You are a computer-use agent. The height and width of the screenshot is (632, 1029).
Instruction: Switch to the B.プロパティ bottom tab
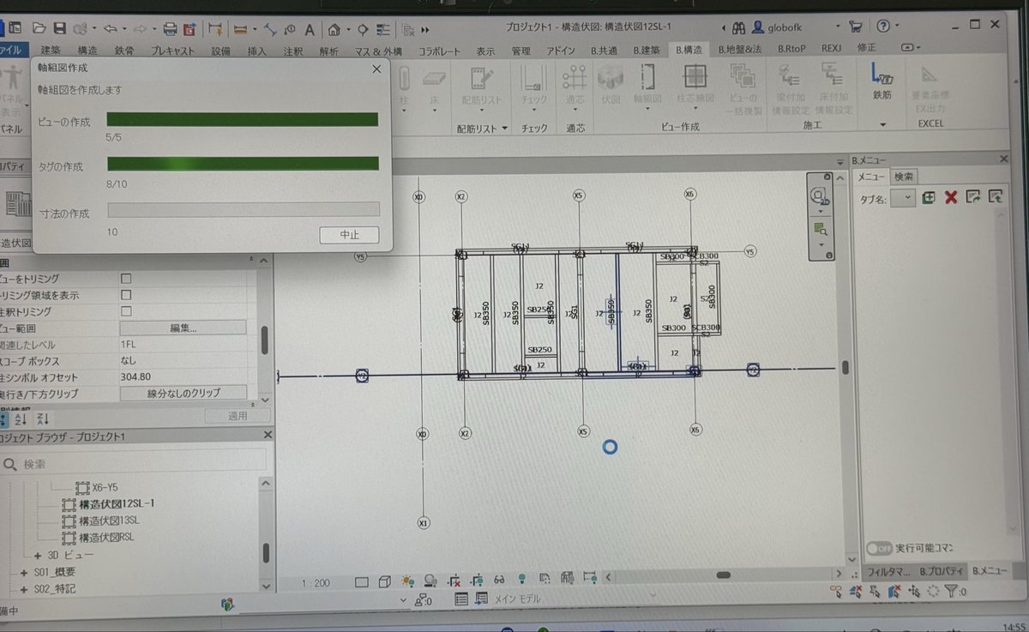(942, 570)
